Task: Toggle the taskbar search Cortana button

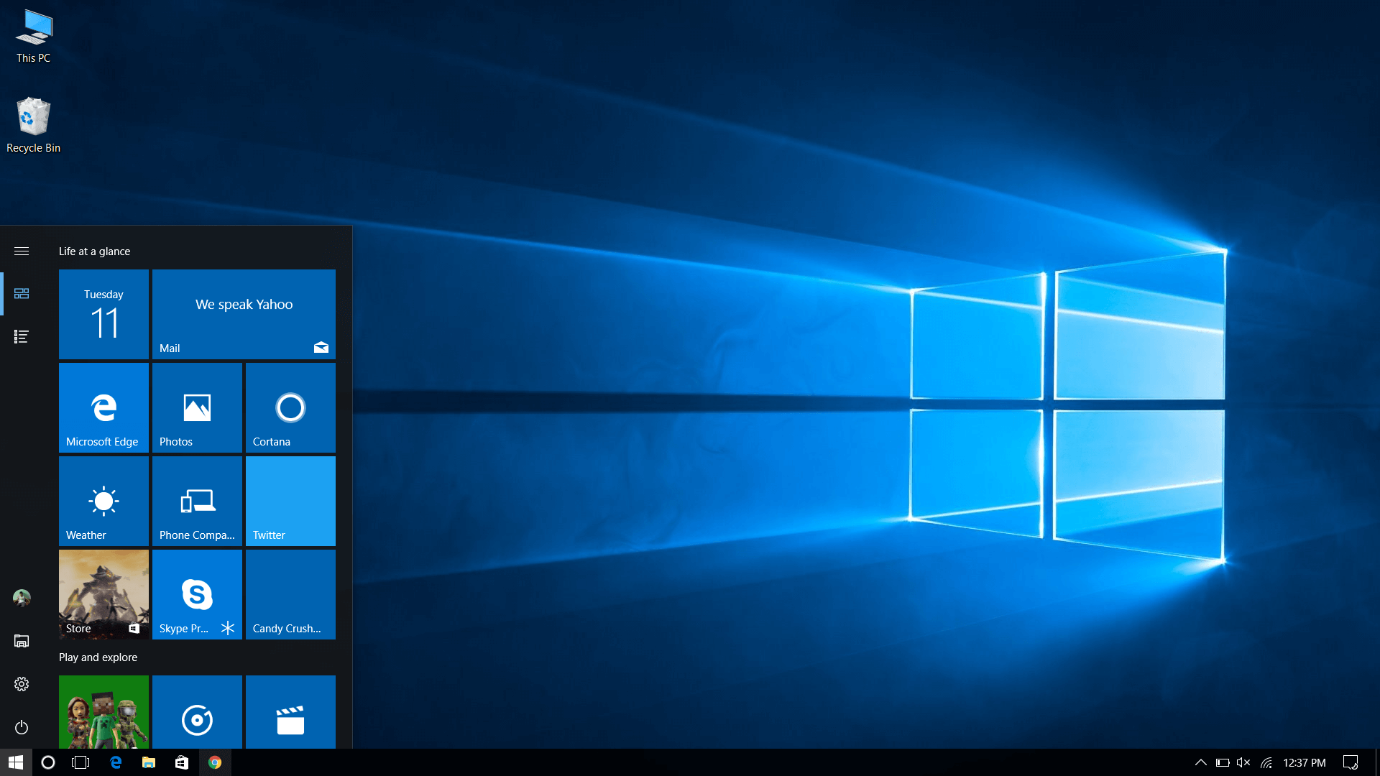Action: point(47,762)
